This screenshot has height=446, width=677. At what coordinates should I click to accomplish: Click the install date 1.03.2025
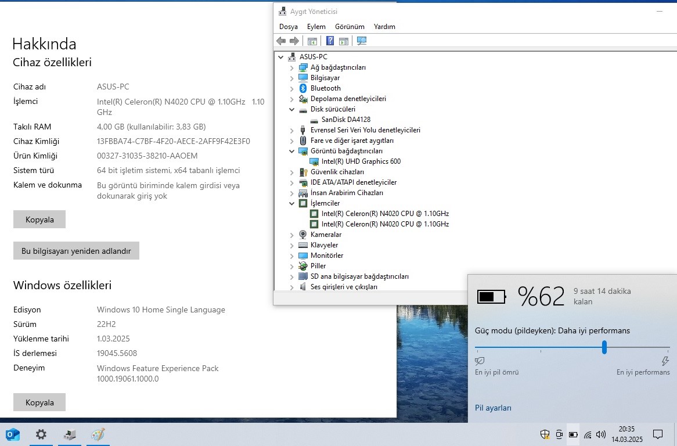[x=113, y=339]
